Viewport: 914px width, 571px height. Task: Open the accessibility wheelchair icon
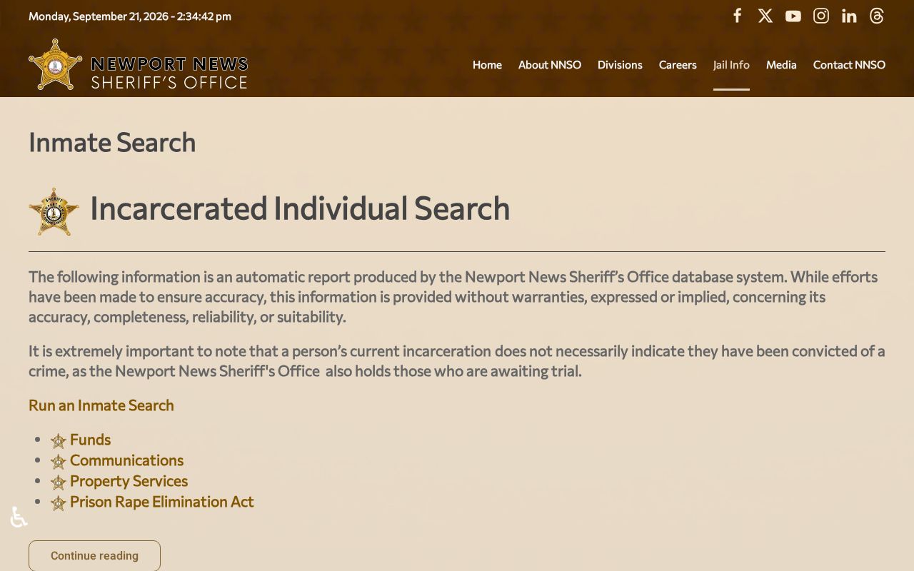click(19, 517)
